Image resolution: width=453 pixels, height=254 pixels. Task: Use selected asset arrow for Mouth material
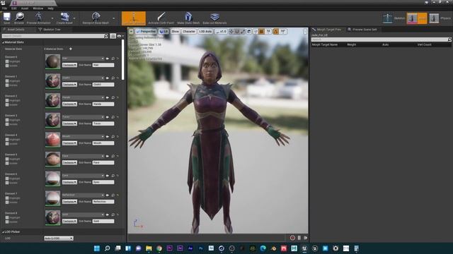(x=108, y=136)
